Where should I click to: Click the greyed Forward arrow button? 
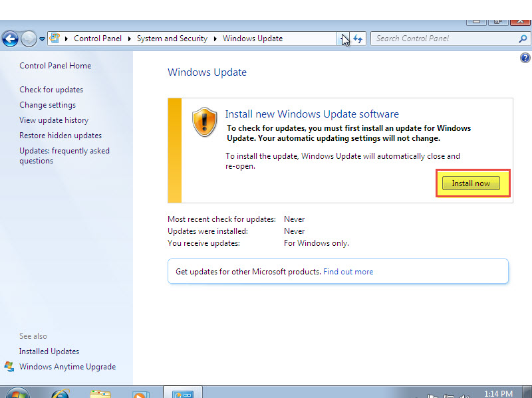(29, 39)
